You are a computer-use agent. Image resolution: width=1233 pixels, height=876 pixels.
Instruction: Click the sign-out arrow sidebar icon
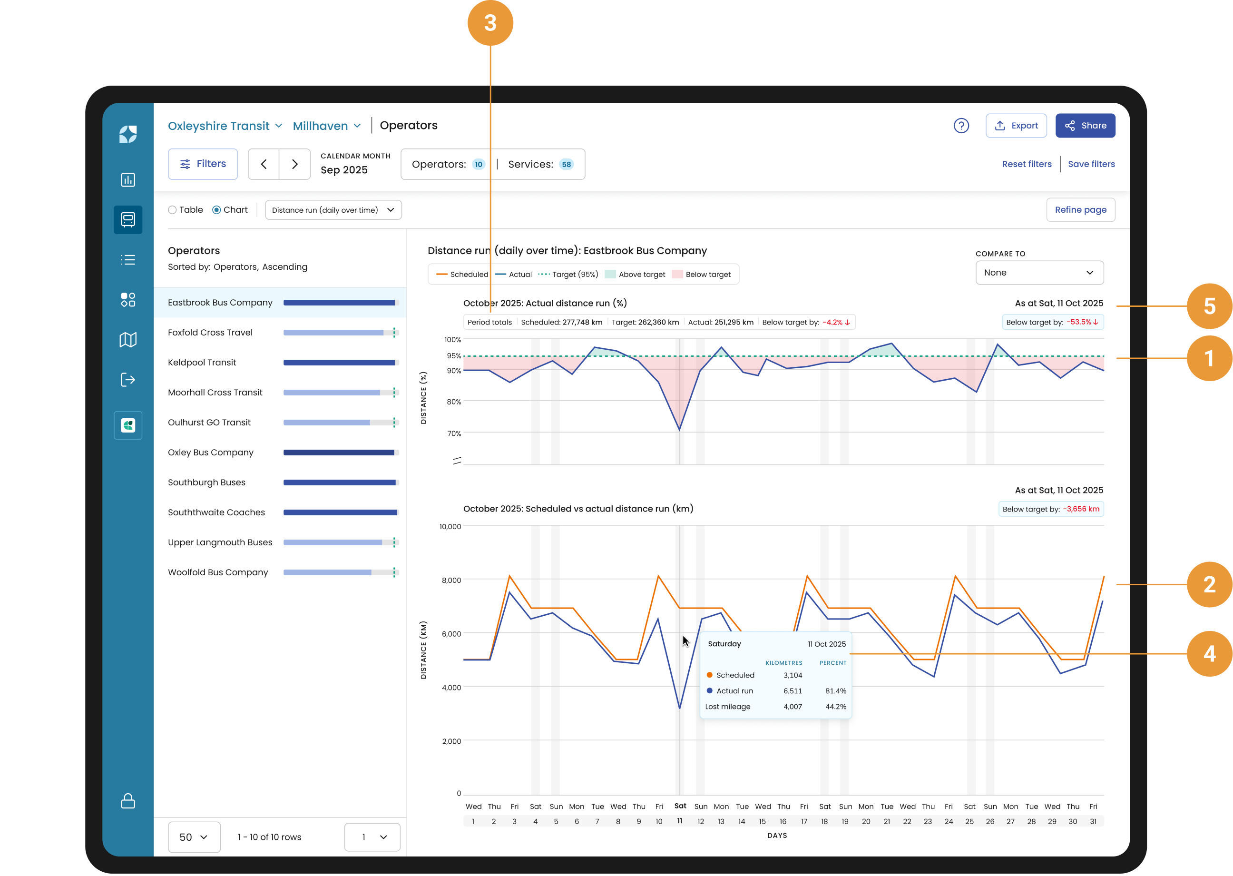pyautogui.click(x=128, y=380)
